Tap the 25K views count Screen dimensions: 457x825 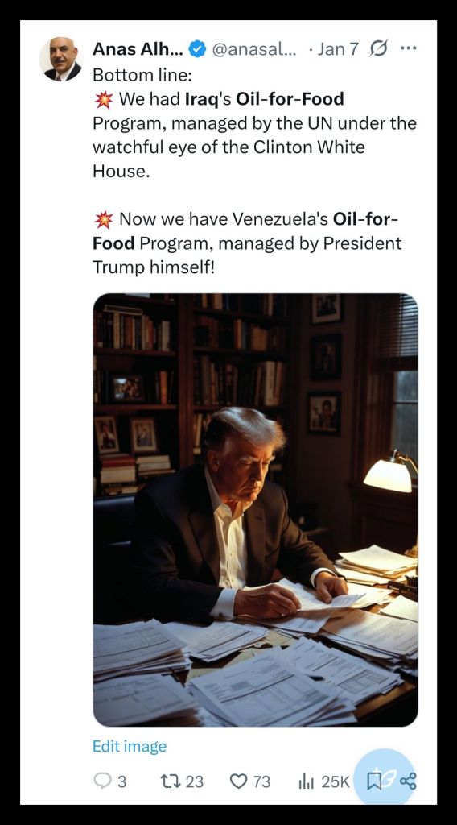(x=336, y=781)
